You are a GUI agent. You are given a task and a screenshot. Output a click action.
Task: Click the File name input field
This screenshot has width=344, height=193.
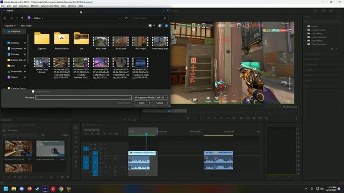[83, 98]
